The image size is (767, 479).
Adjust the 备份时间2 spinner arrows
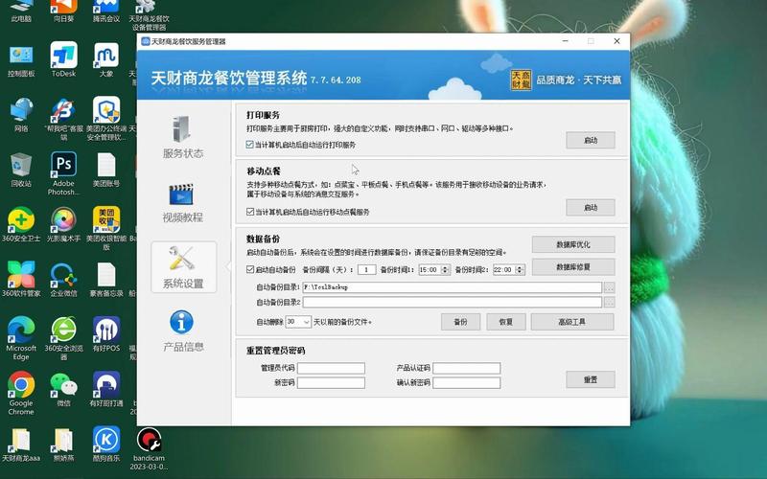520,270
